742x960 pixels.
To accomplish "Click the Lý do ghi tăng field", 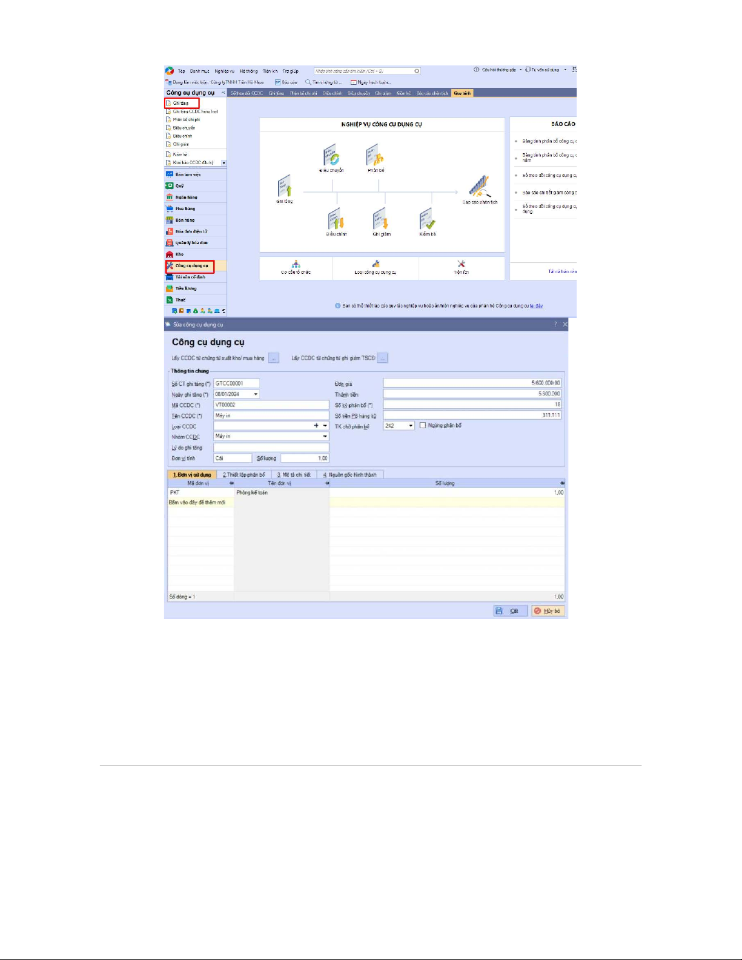I will 271,448.
